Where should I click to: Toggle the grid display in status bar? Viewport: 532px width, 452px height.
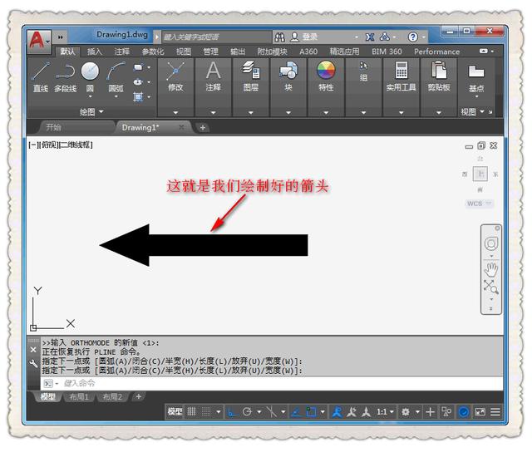click(192, 411)
